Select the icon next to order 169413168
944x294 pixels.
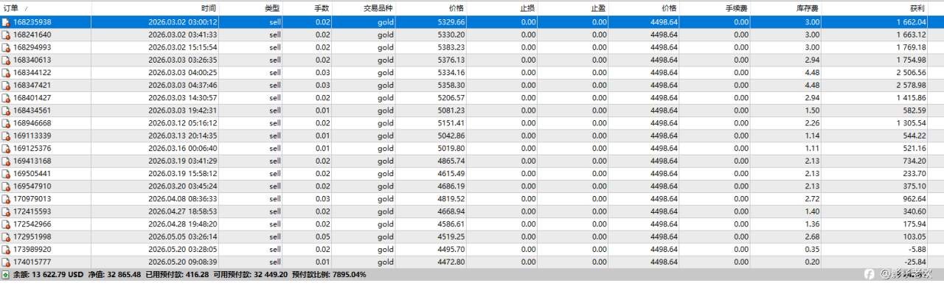pyautogui.click(x=6, y=161)
